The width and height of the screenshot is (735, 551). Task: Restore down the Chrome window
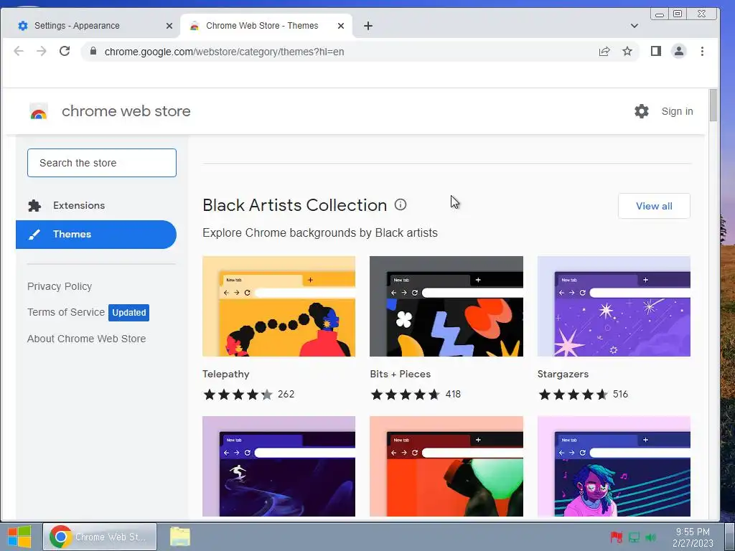pyautogui.click(x=678, y=14)
